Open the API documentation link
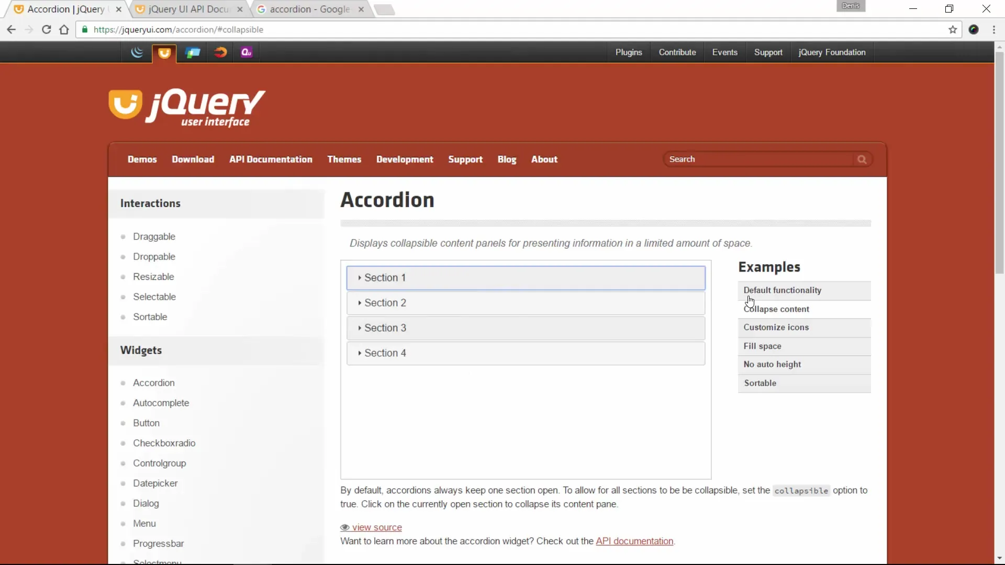Viewport: 1005px width, 565px height. coord(634,541)
